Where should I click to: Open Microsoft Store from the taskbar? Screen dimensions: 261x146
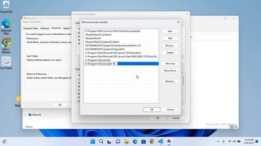tap(144, 142)
